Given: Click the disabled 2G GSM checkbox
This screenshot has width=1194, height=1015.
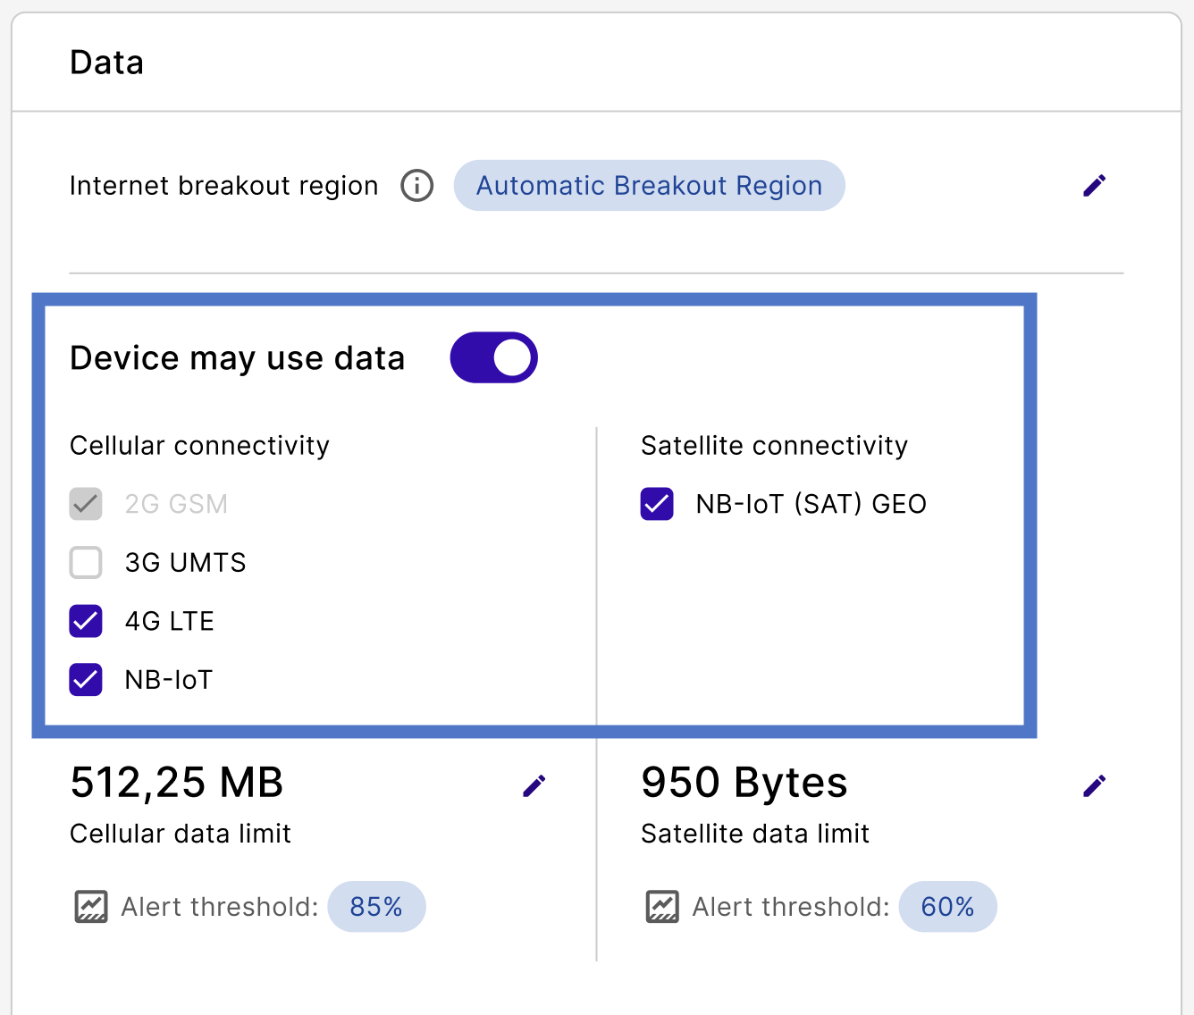Looking at the screenshot, I should click(x=86, y=504).
